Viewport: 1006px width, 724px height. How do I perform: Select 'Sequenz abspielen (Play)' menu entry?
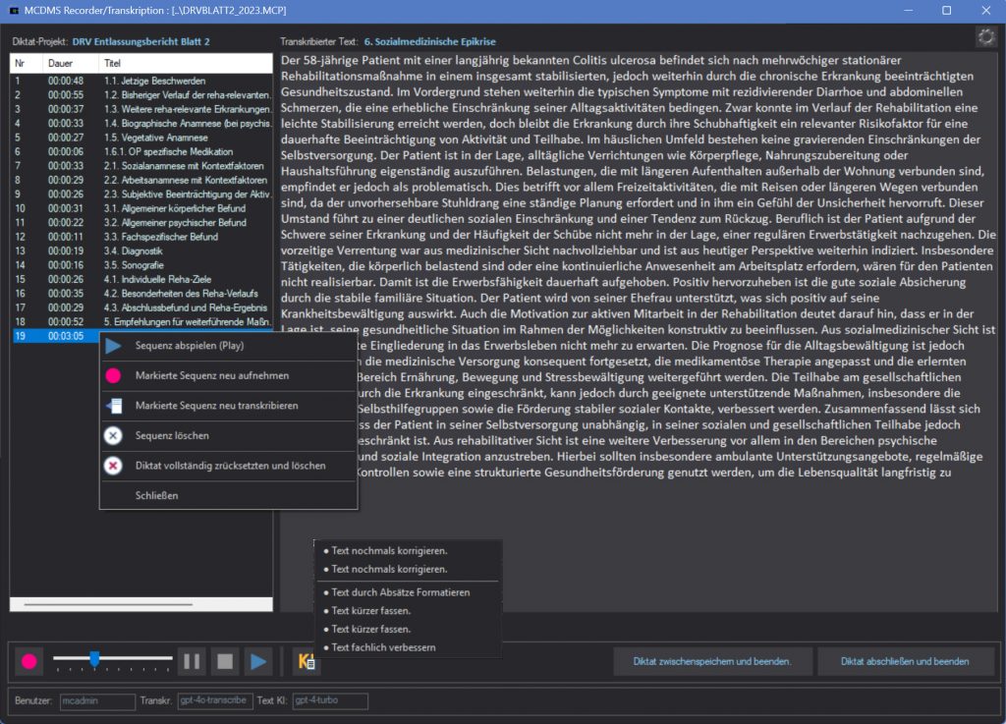[x=190, y=346]
